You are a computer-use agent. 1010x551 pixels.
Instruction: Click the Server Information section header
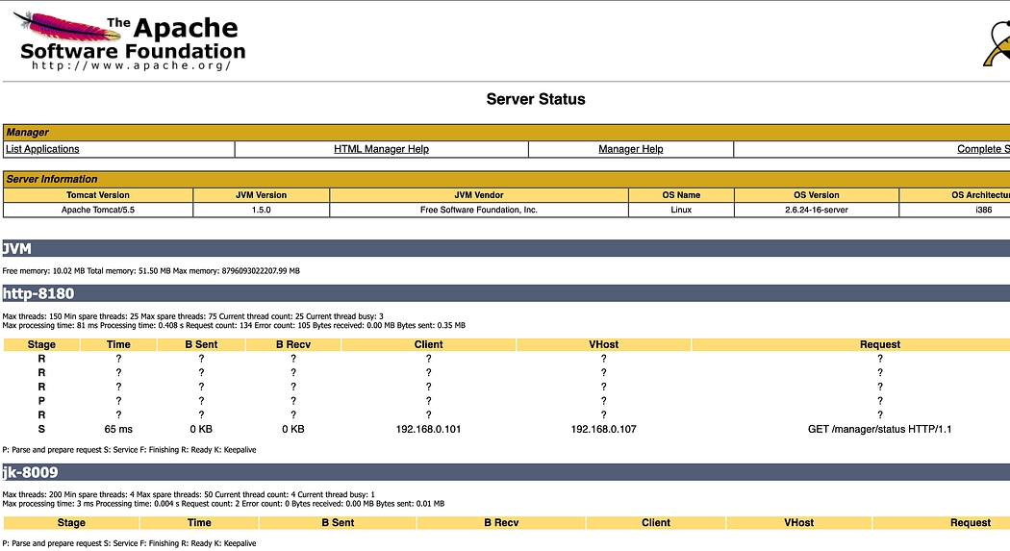pyautogui.click(x=505, y=179)
